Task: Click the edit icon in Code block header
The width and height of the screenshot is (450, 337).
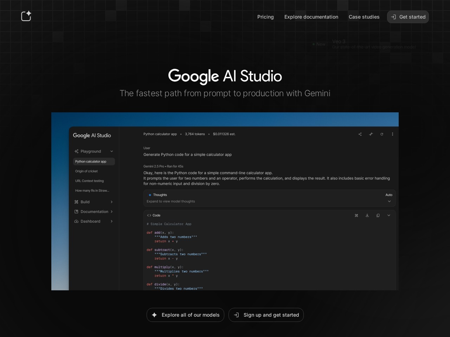Action: [x=356, y=216]
